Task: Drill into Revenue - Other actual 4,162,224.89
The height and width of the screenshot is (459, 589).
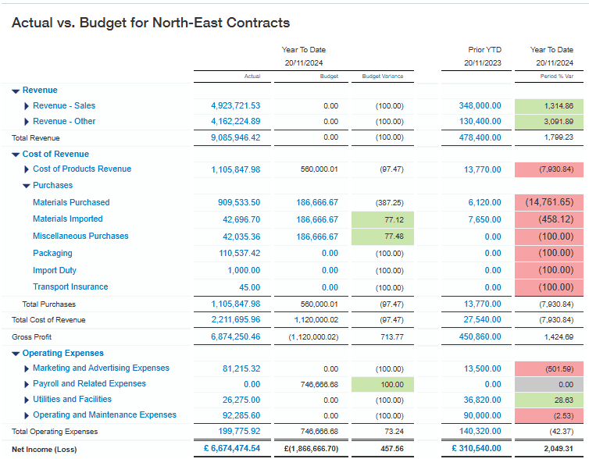Action: [x=236, y=121]
